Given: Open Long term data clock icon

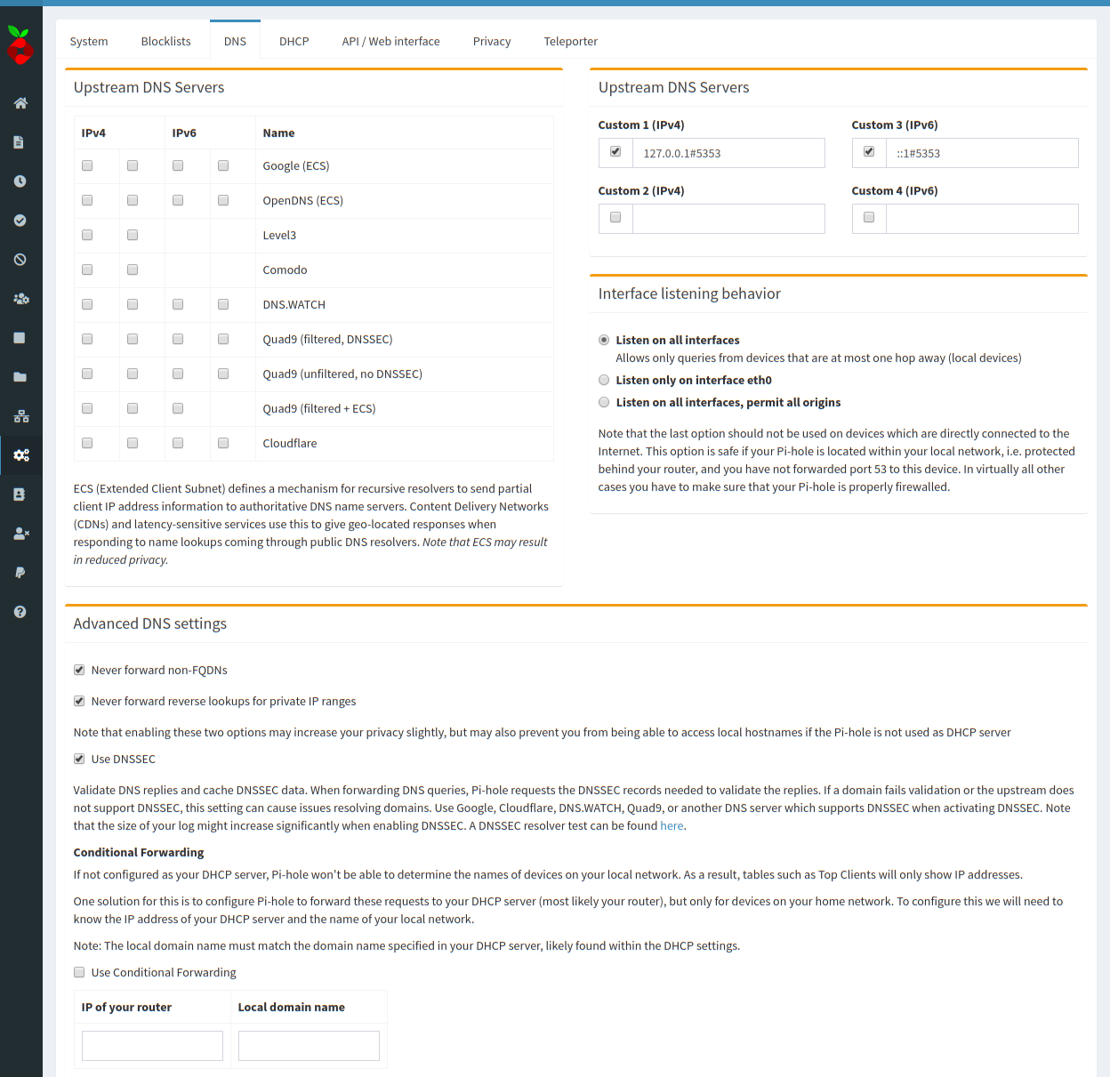Looking at the screenshot, I should tap(20, 181).
